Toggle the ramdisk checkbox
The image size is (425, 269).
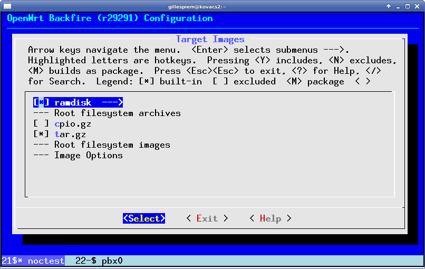[41, 102]
